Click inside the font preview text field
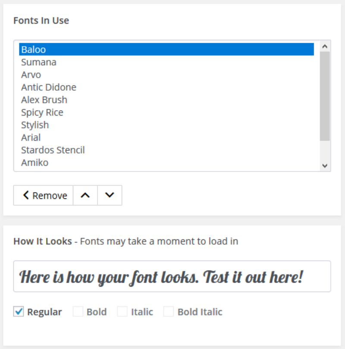The height and width of the screenshot is (349, 345). [172, 277]
